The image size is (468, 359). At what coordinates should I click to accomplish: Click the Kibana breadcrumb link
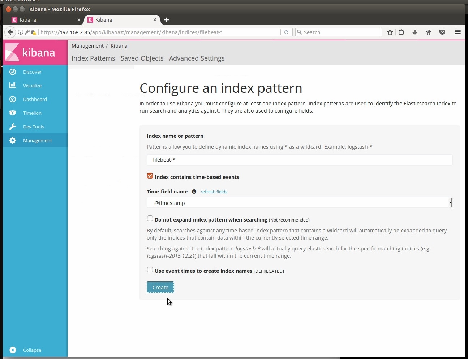point(119,46)
